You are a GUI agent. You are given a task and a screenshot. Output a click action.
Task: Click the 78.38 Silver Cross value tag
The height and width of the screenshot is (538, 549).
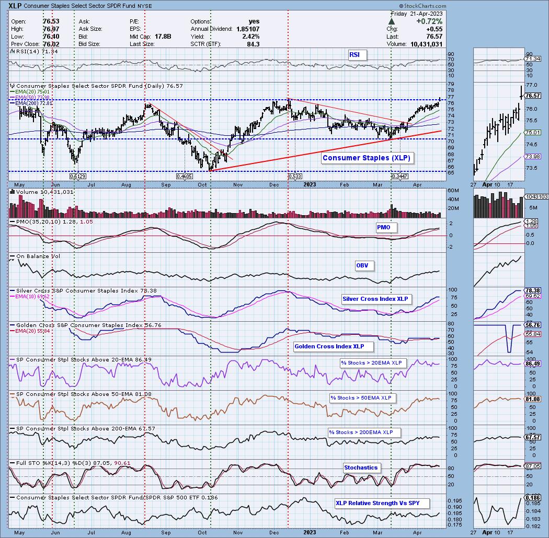point(533,291)
